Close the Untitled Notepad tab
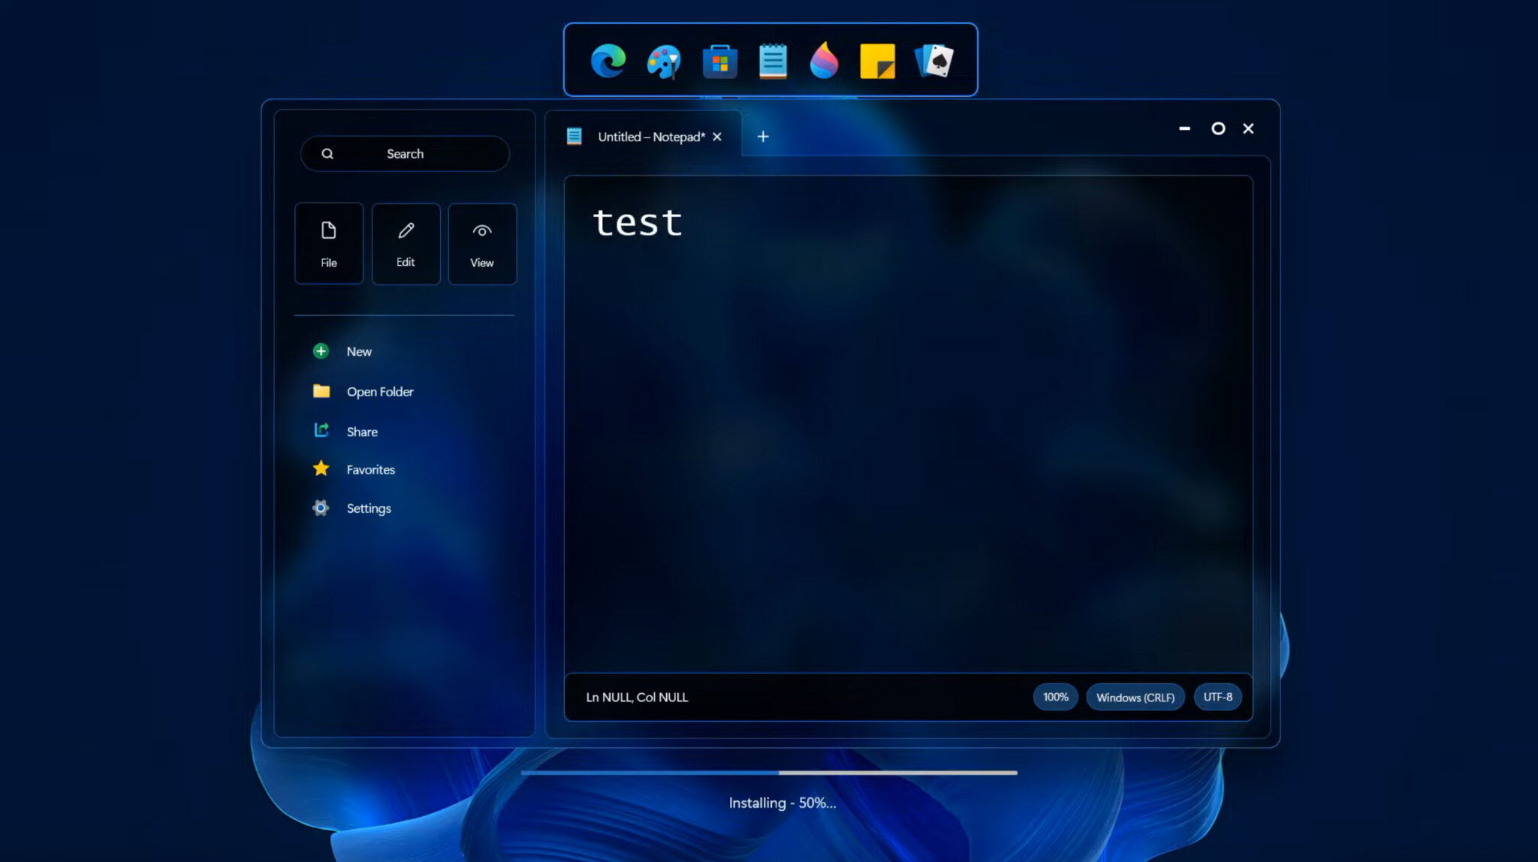Screen dimensions: 1538x862 click(x=717, y=137)
